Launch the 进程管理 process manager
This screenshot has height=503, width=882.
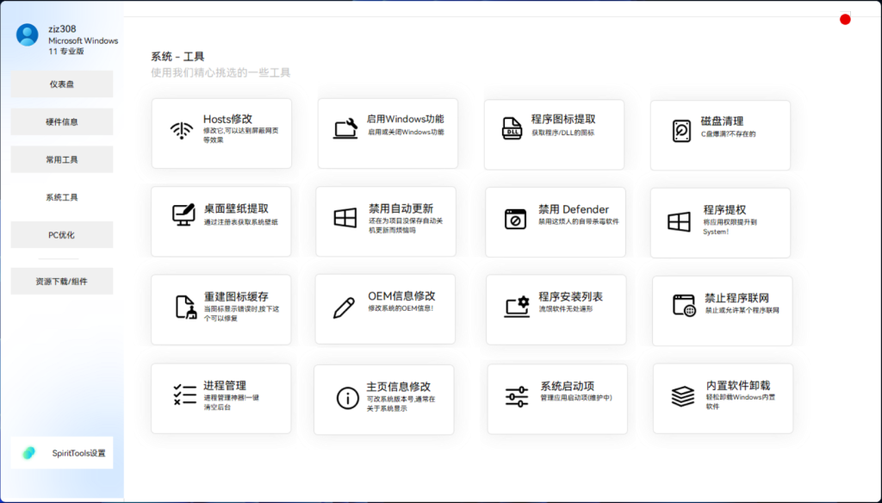coord(221,399)
